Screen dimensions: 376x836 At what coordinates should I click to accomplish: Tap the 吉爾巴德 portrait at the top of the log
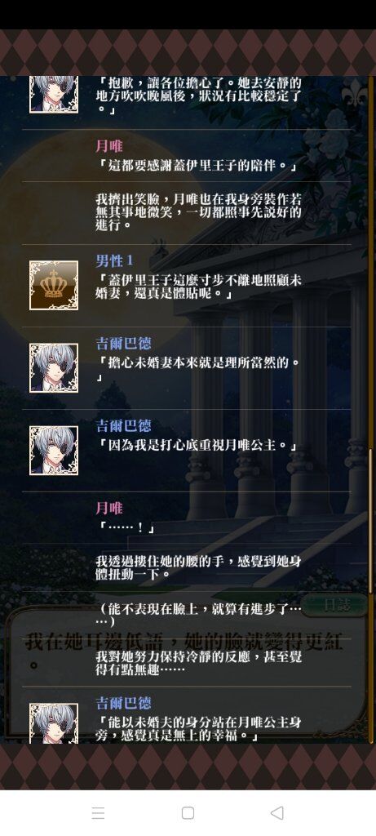[53, 94]
